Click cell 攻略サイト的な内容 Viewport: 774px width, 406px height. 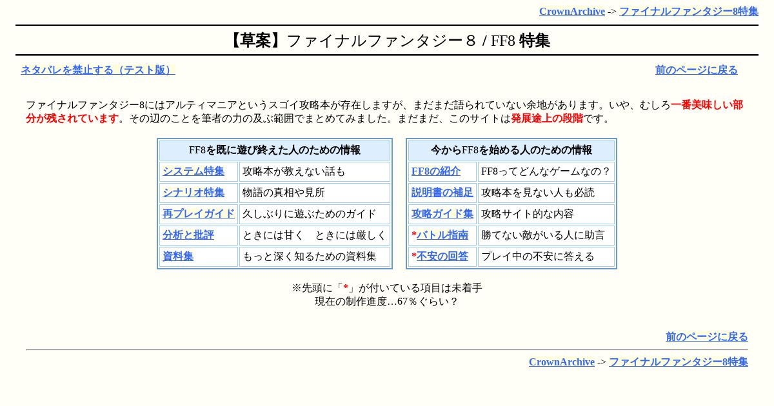tap(546, 214)
